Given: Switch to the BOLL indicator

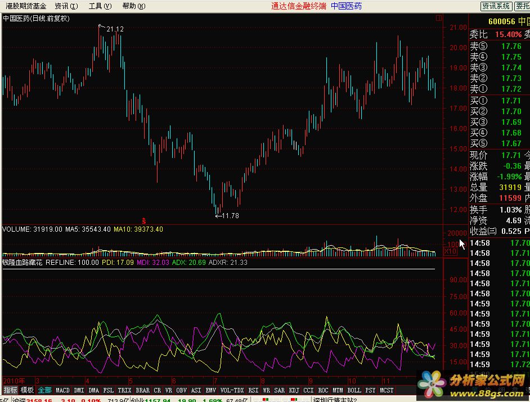Looking at the screenshot, I should click(354, 390).
